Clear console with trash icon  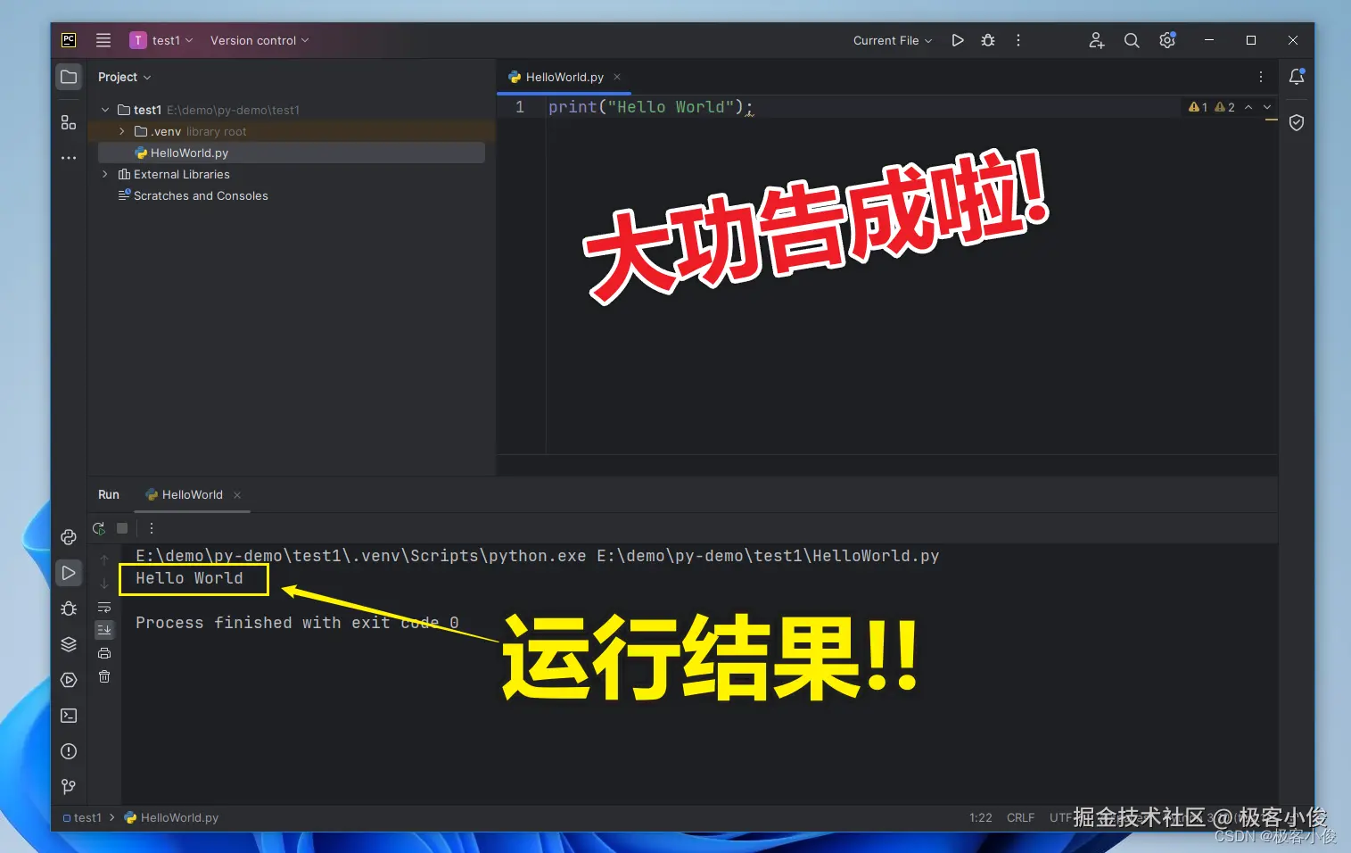tap(104, 676)
